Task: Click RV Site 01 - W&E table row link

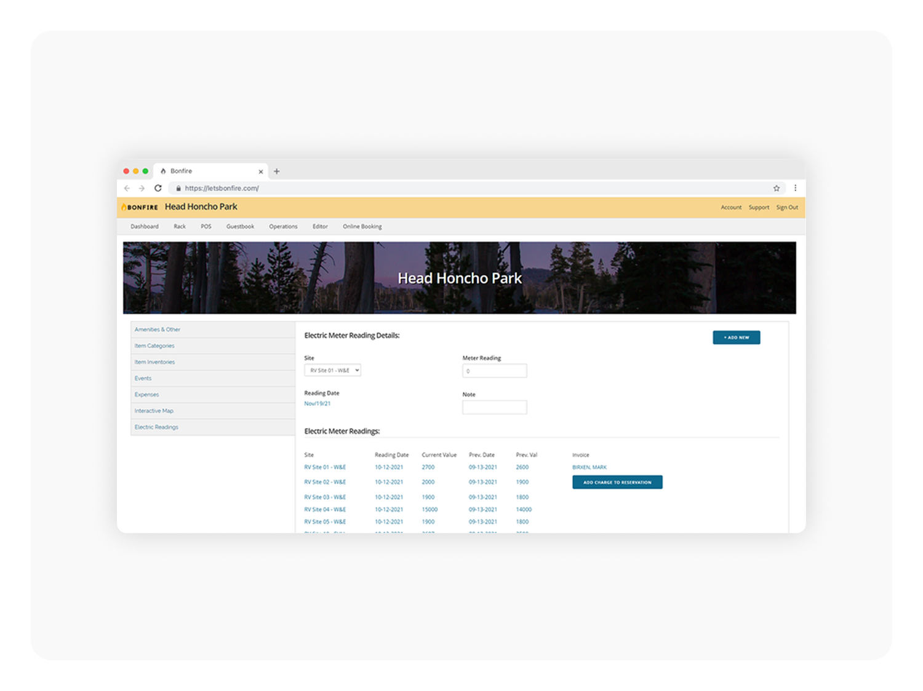Action: (325, 467)
